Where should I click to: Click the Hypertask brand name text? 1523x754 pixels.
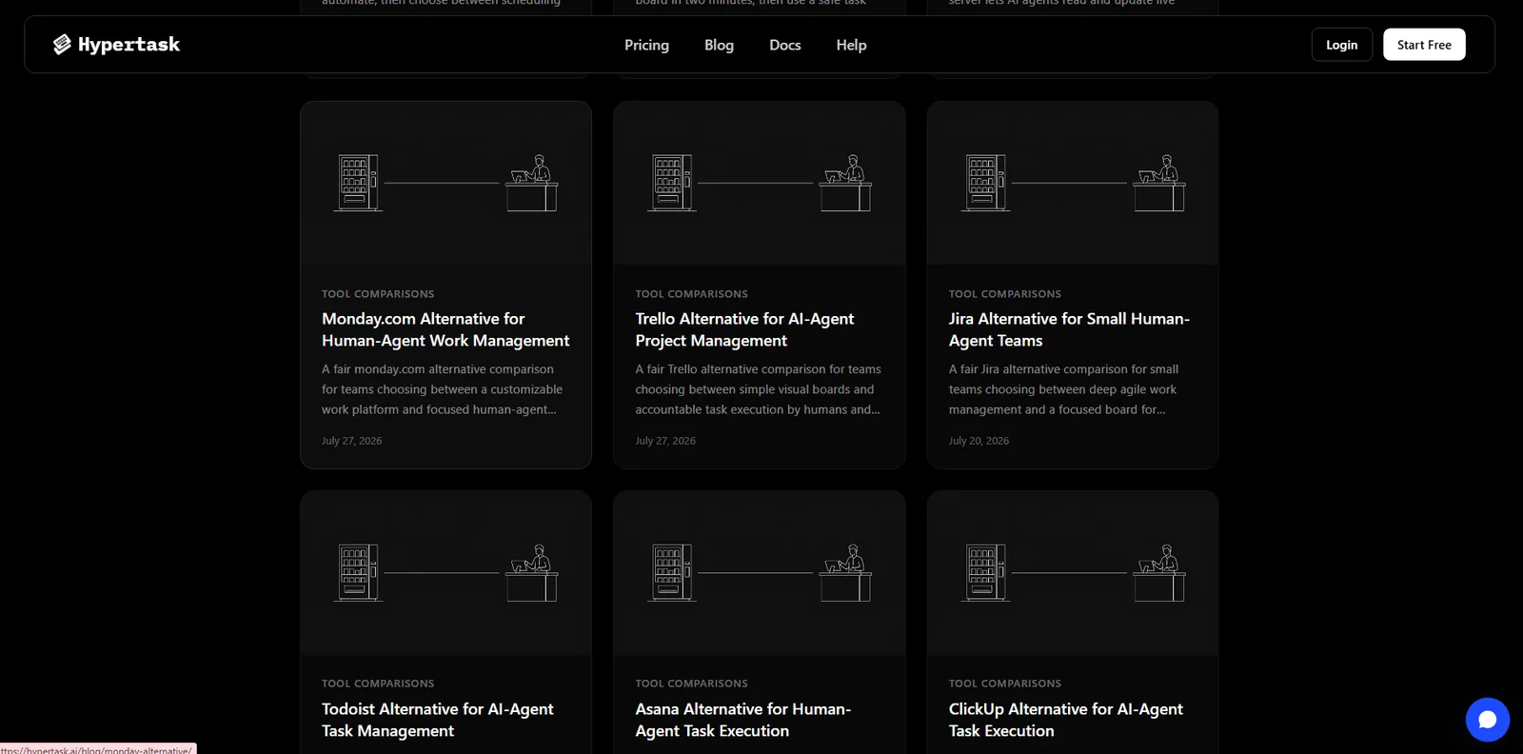click(129, 45)
